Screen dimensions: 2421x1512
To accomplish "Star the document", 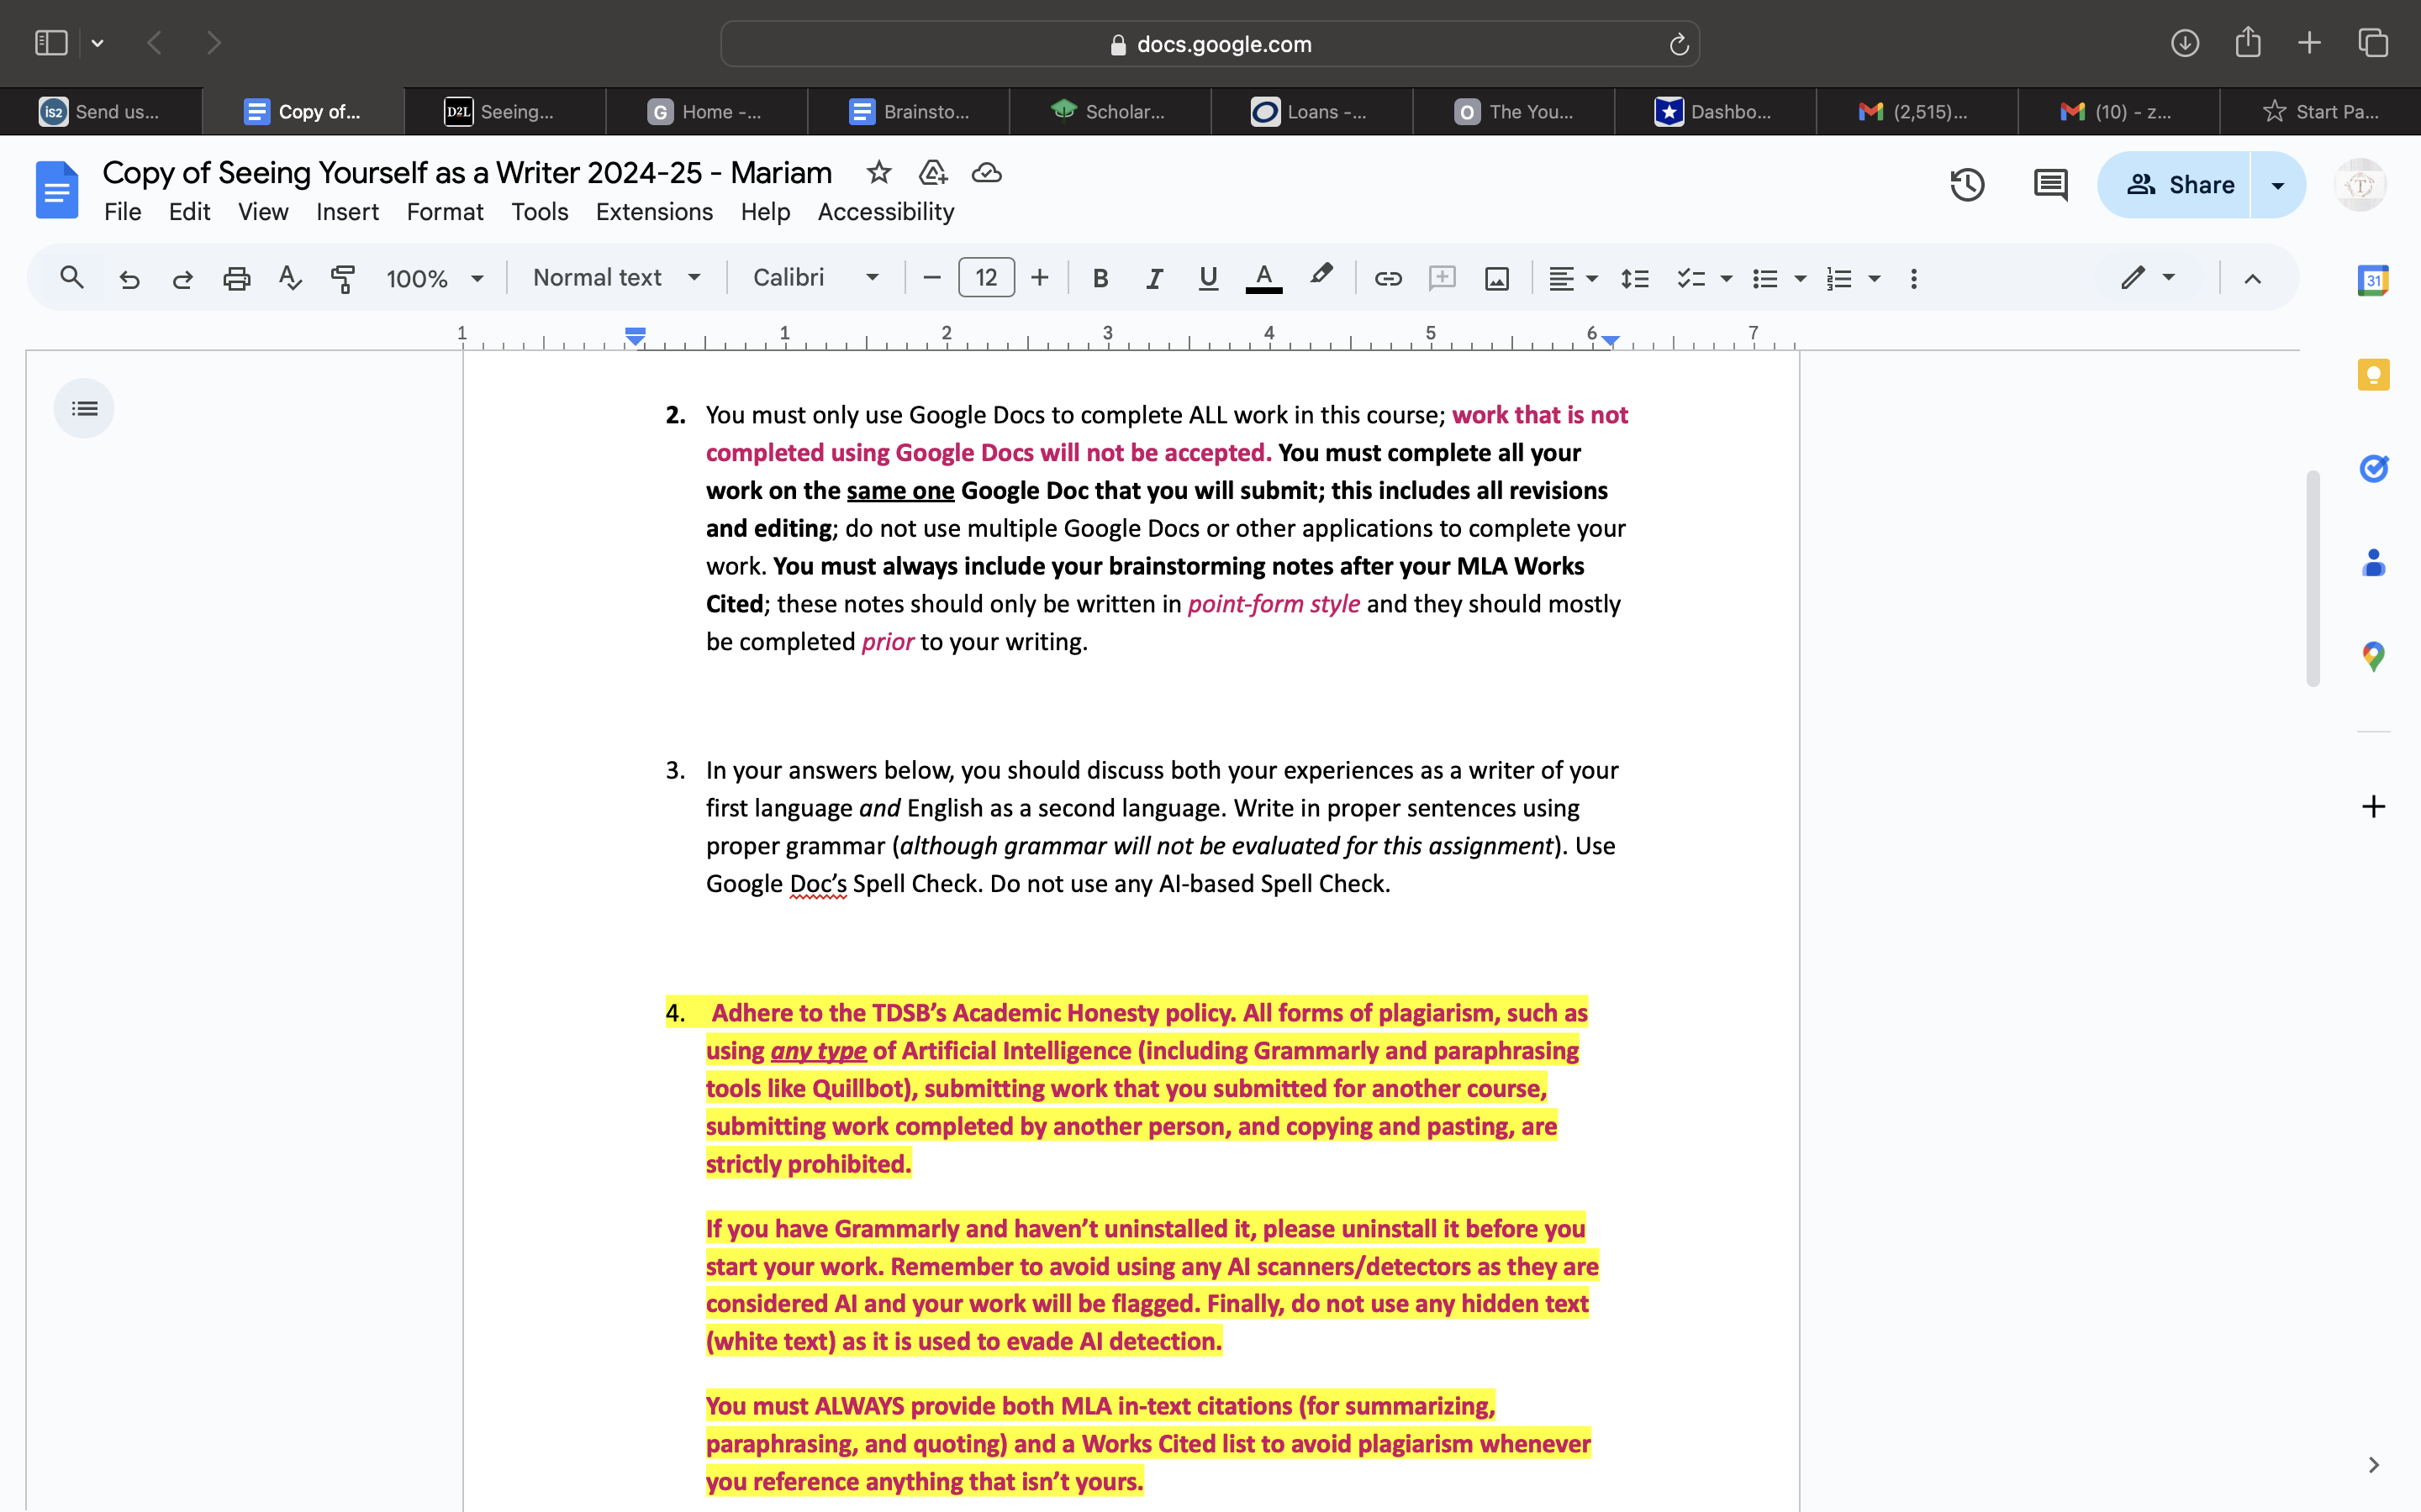I will [878, 172].
